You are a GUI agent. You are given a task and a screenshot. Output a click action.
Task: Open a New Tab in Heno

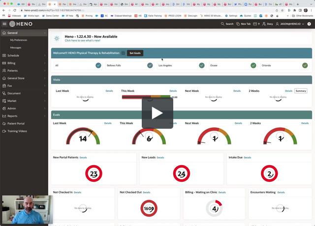coord(243,24)
